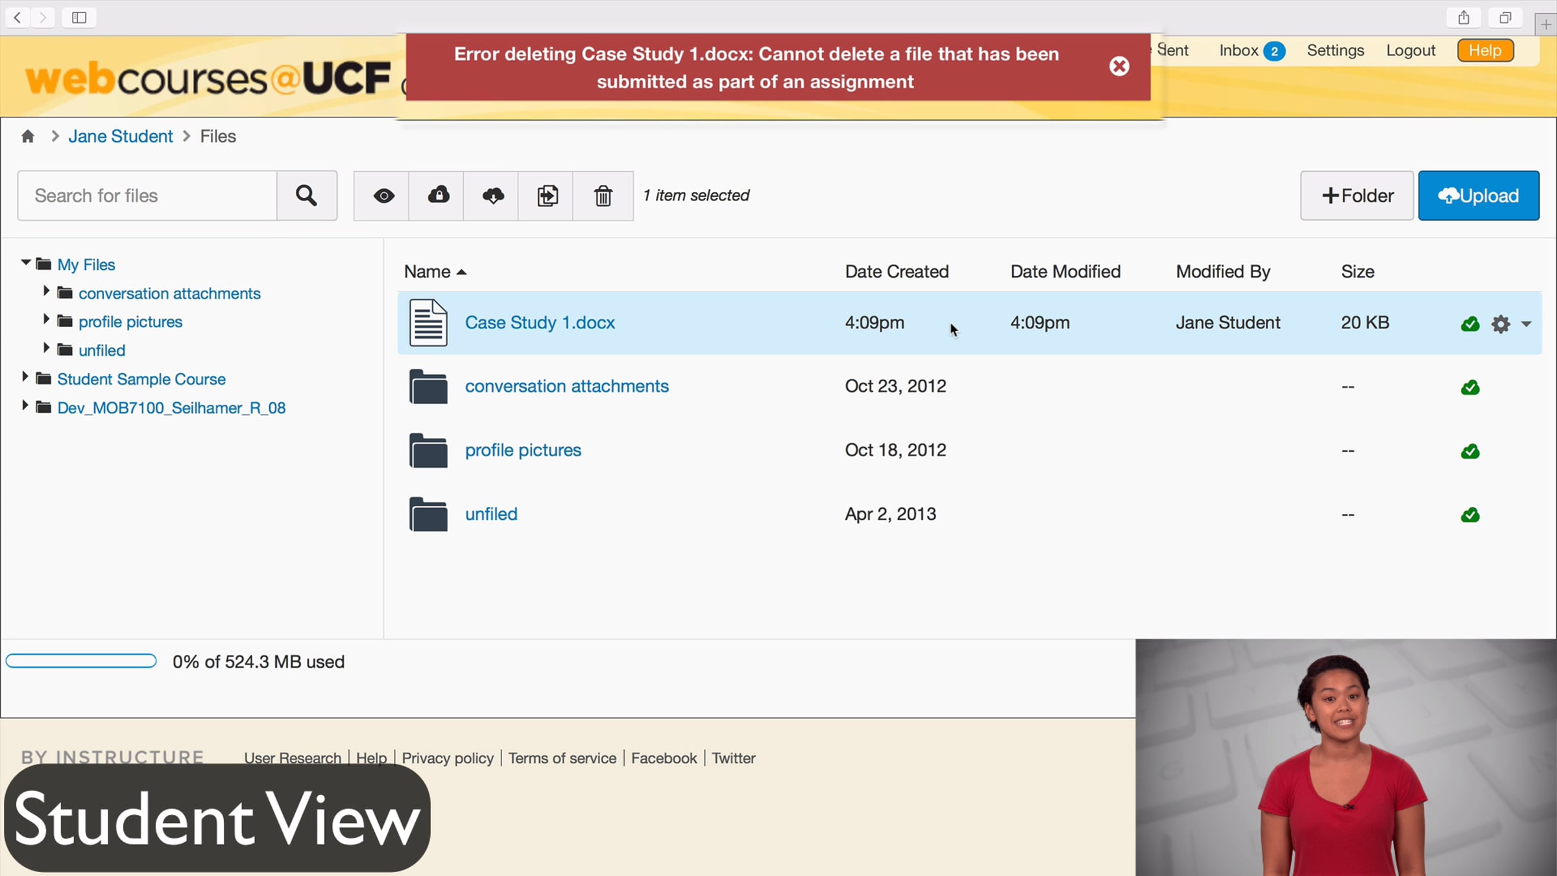The height and width of the screenshot is (876, 1557).
Task: Click the view file eye icon
Action: (383, 195)
